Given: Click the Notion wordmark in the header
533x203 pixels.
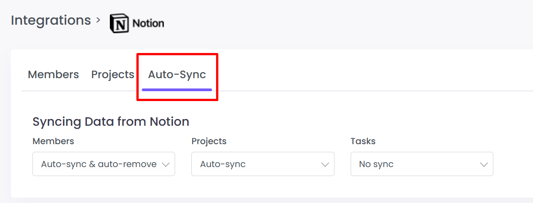Looking at the screenshot, I should 148,23.
